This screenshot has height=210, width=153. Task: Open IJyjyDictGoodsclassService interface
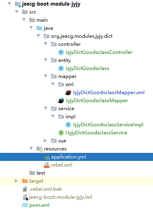96,133
